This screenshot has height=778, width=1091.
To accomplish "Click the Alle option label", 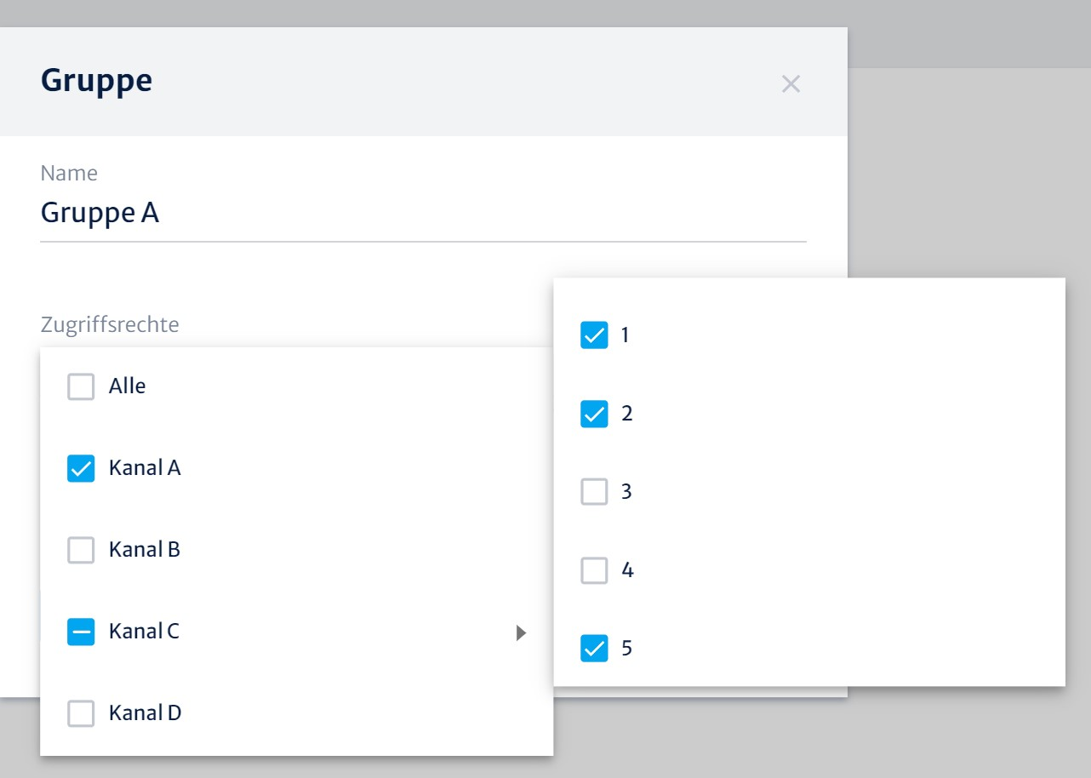I will pos(127,386).
